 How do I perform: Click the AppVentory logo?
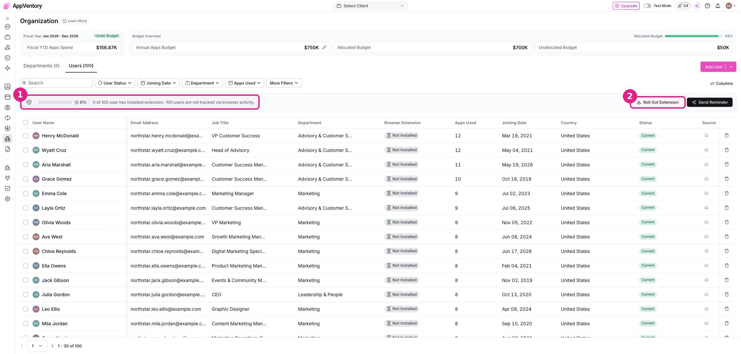(x=22, y=6)
